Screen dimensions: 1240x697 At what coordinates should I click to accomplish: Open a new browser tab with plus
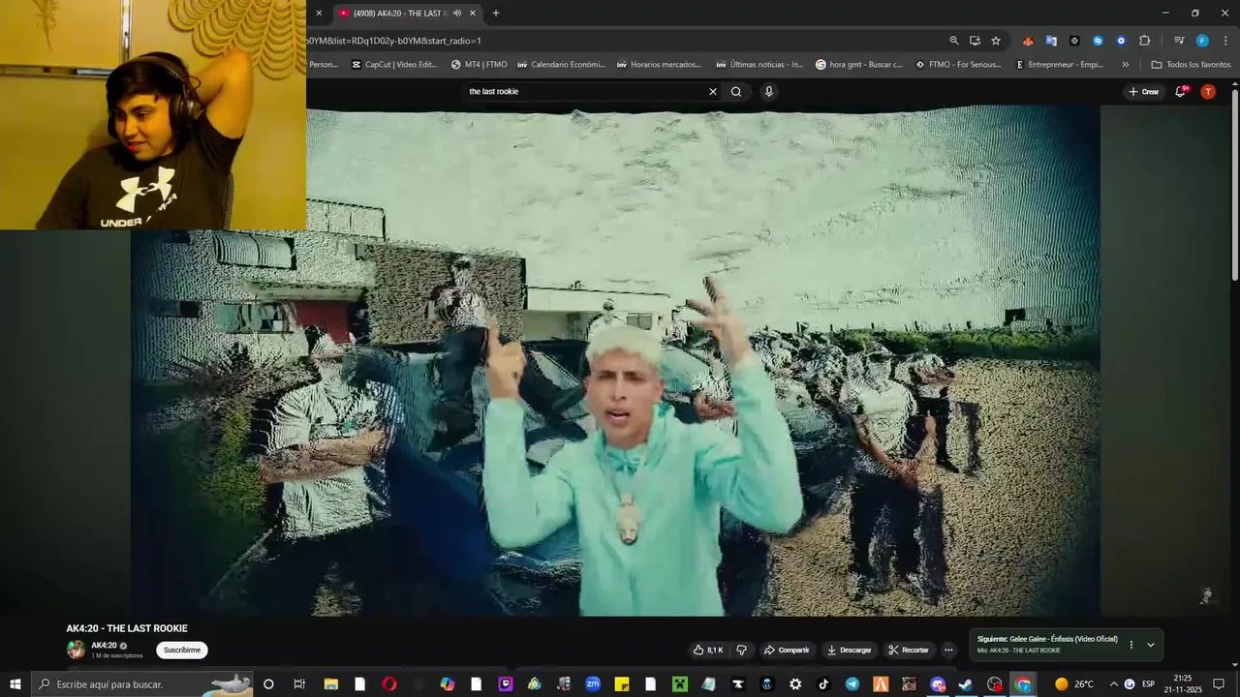click(x=496, y=14)
